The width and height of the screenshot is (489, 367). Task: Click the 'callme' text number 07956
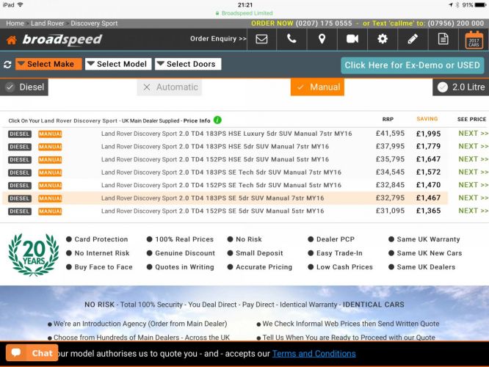[456, 23]
